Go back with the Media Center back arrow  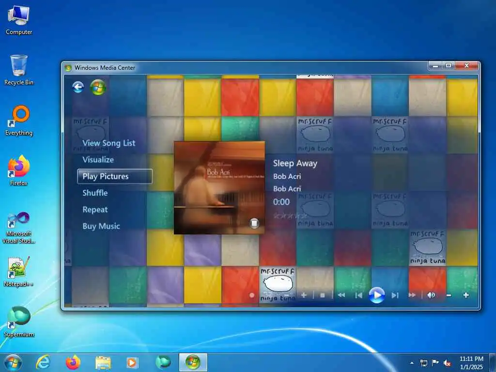coord(78,87)
